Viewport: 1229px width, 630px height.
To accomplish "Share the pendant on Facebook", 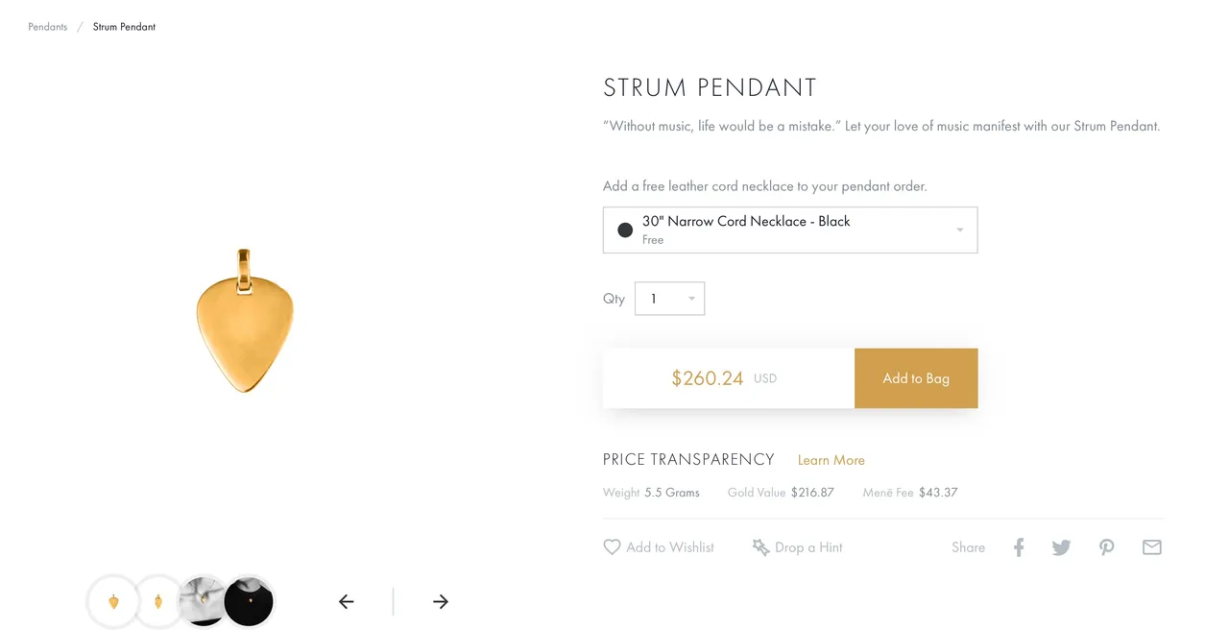I will click(1019, 547).
